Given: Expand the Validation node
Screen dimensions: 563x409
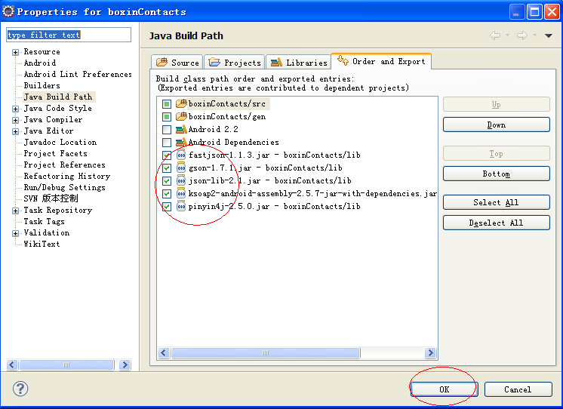Looking at the screenshot, I should pyautogui.click(x=15, y=233).
